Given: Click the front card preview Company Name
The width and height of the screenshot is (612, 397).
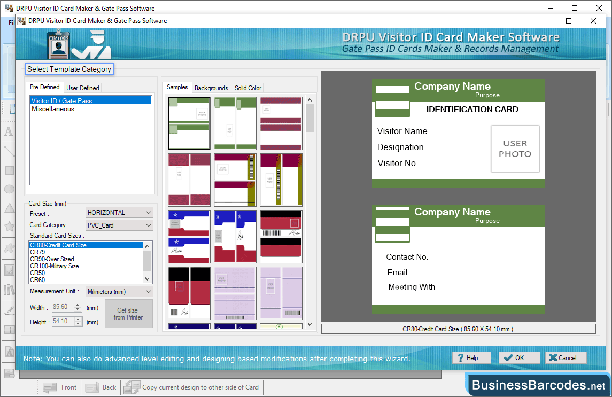Looking at the screenshot, I should pyautogui.click(x=452, y=86).
